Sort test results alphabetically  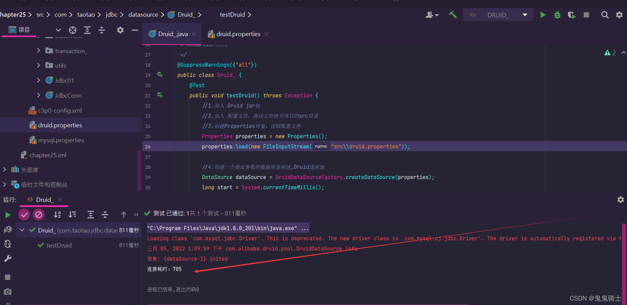click(58, 214)
